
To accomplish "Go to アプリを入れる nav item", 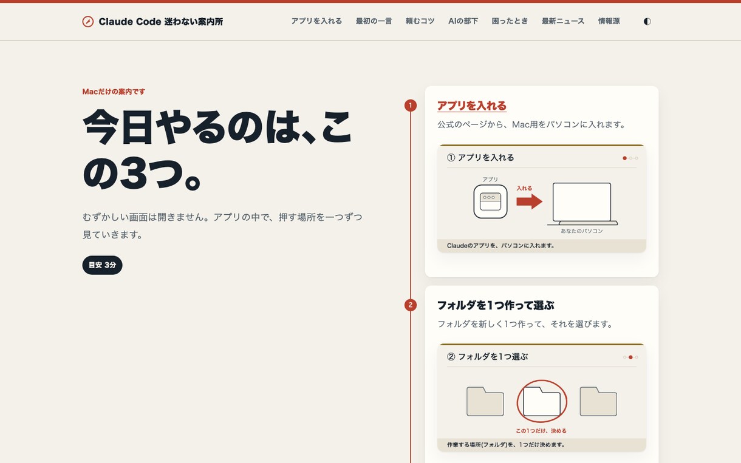I will (316, 21).
